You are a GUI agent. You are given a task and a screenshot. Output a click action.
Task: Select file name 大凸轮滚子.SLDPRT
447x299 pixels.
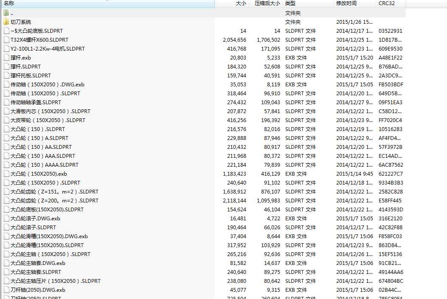coord(34,227)
